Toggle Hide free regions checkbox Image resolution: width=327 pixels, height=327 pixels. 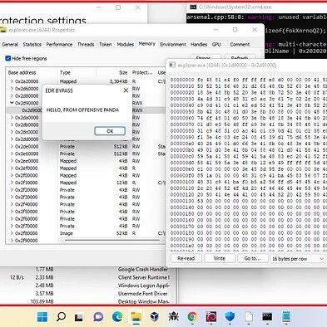pyautogui.click(x=8, y=58)
